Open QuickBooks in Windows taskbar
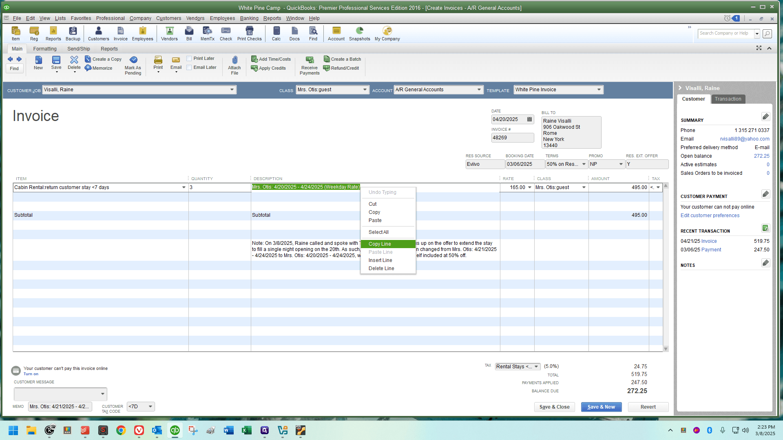The width and height of the screenshot is (783, 440). (175, 430)
